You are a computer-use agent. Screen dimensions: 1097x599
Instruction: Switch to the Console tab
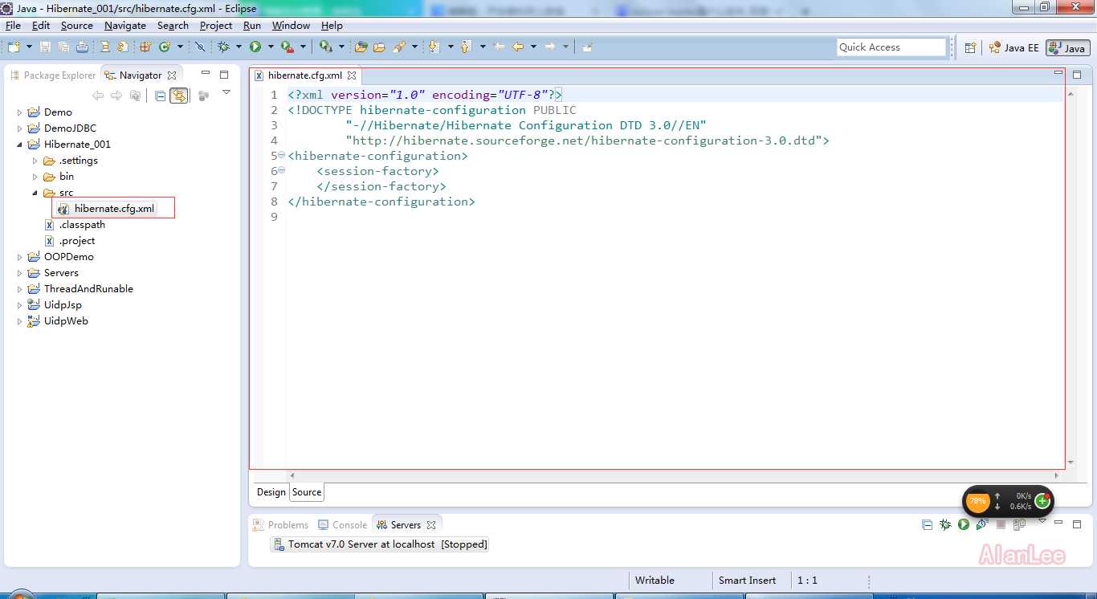(x=342, y=525)
